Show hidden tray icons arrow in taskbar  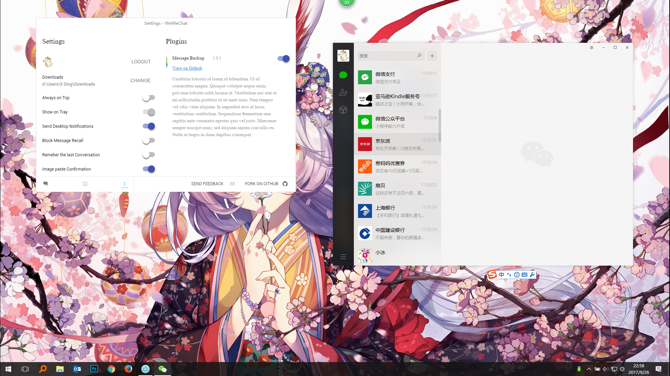click(589, 369)
